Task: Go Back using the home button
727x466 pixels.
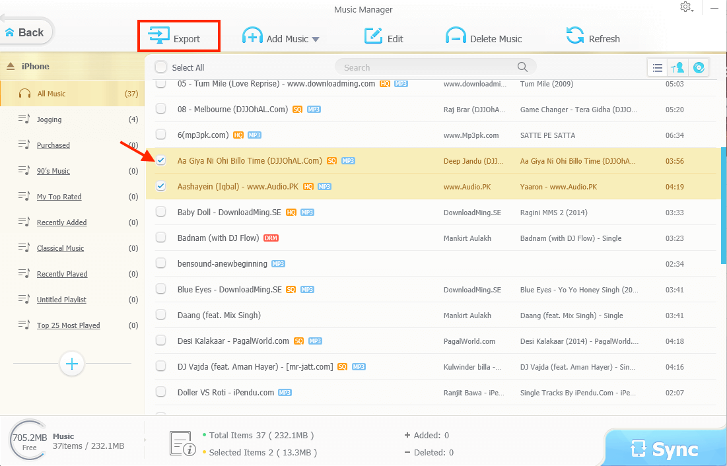Action: 26,32
